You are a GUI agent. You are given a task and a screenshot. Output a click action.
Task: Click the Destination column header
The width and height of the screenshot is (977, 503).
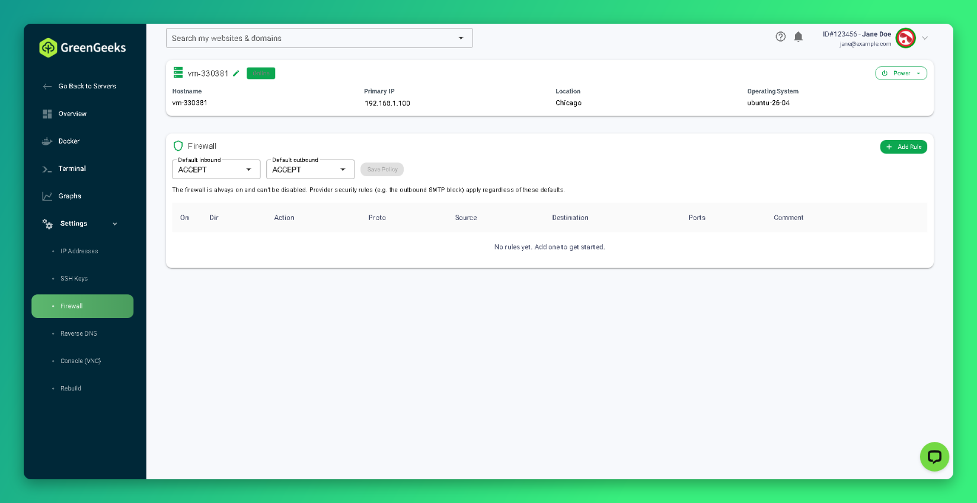570,218
